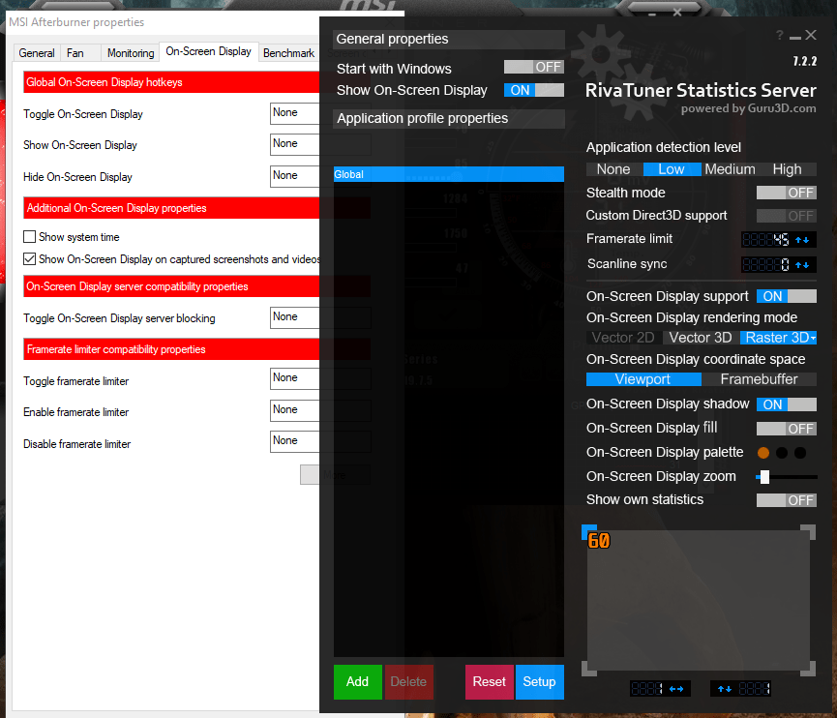Click the Framerate limit value display
This screenshot has width=837, height=718.
click(765, 240)
